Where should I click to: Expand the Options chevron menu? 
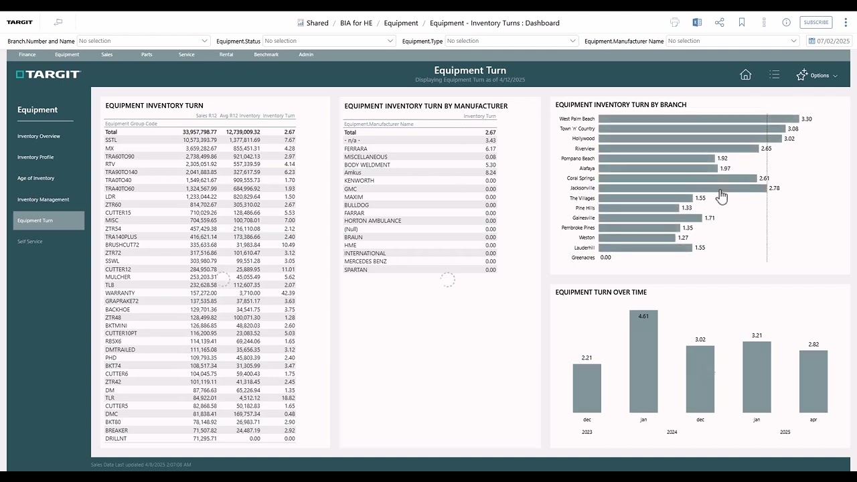click(x=835, y=76)
